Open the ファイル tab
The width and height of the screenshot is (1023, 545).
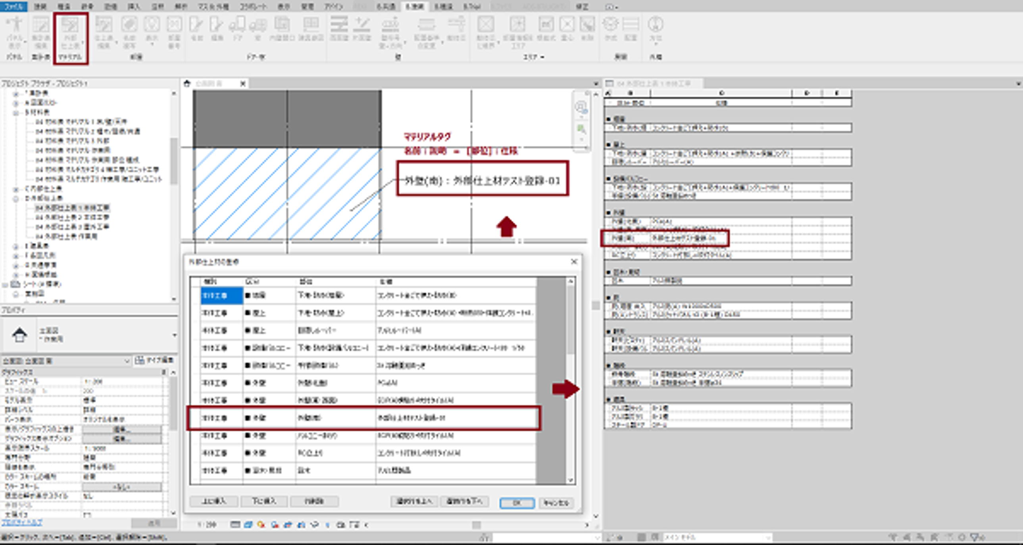coord(13,6)
